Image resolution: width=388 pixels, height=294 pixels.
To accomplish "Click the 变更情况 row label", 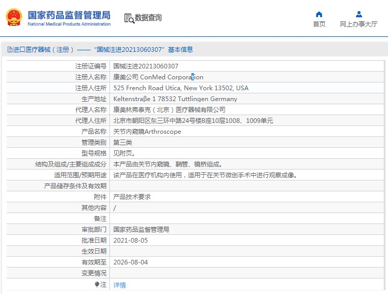I will coord(94,273).
